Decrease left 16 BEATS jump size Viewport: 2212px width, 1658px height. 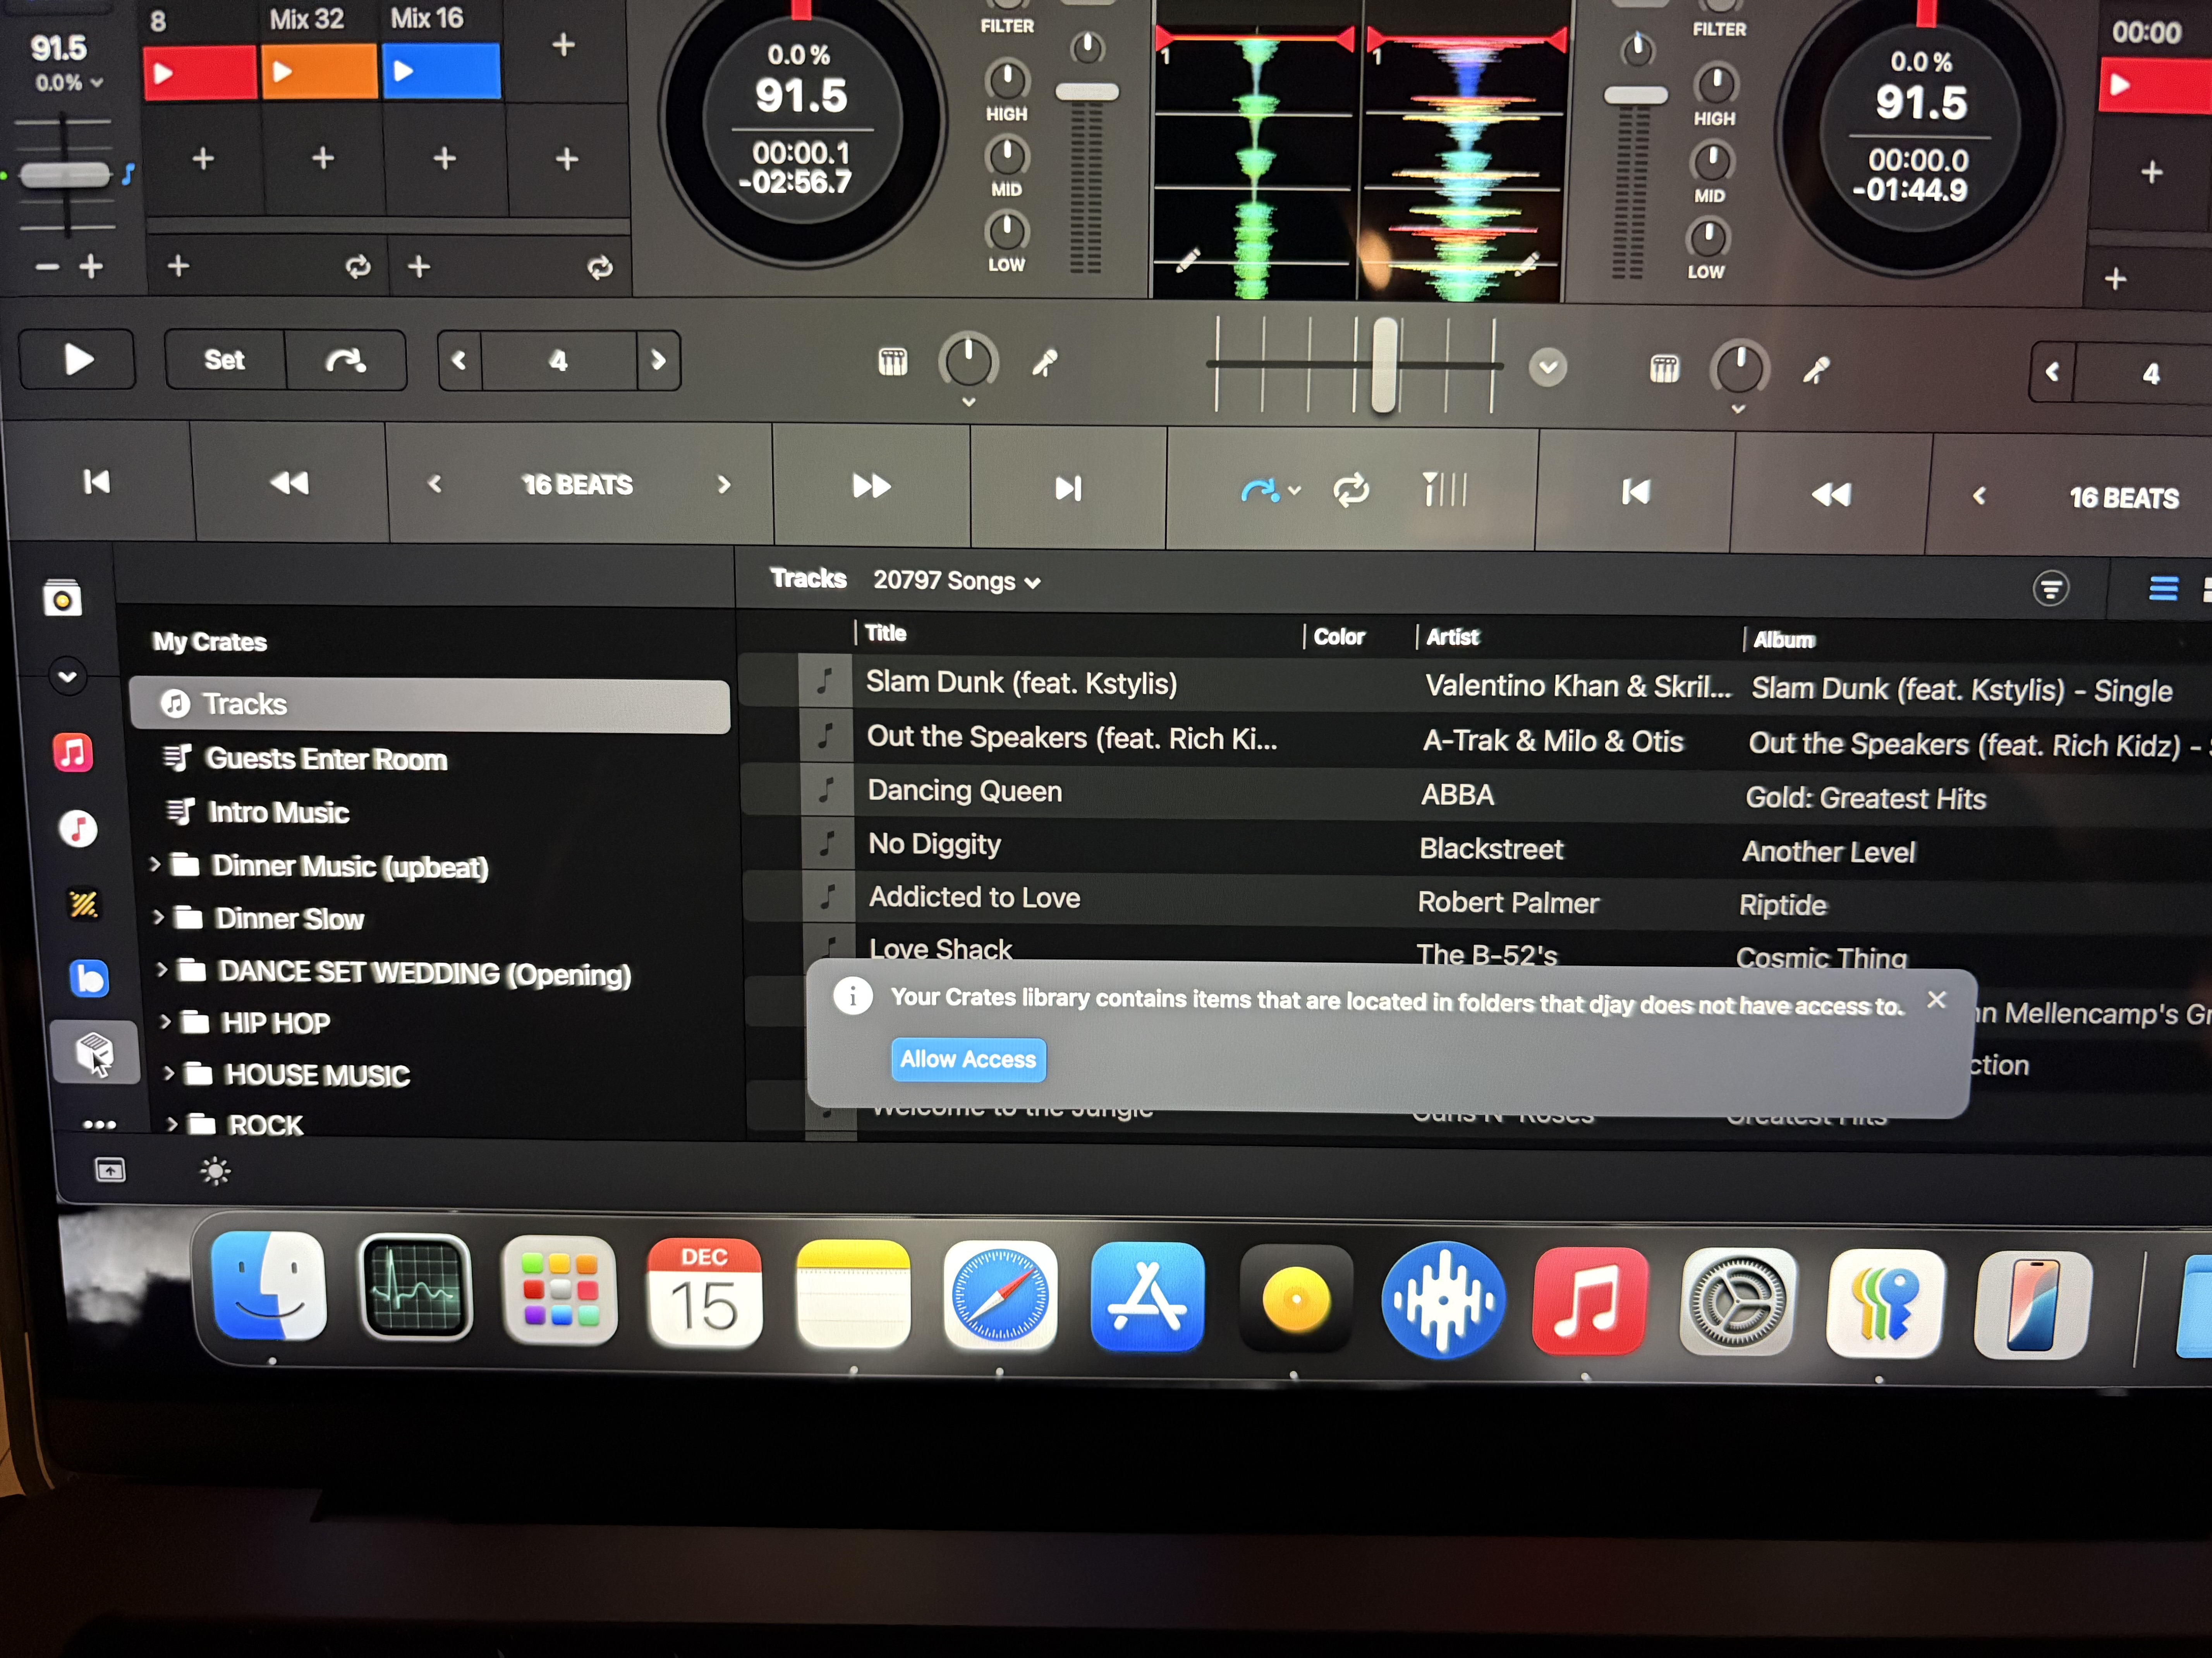coord(435,484)
